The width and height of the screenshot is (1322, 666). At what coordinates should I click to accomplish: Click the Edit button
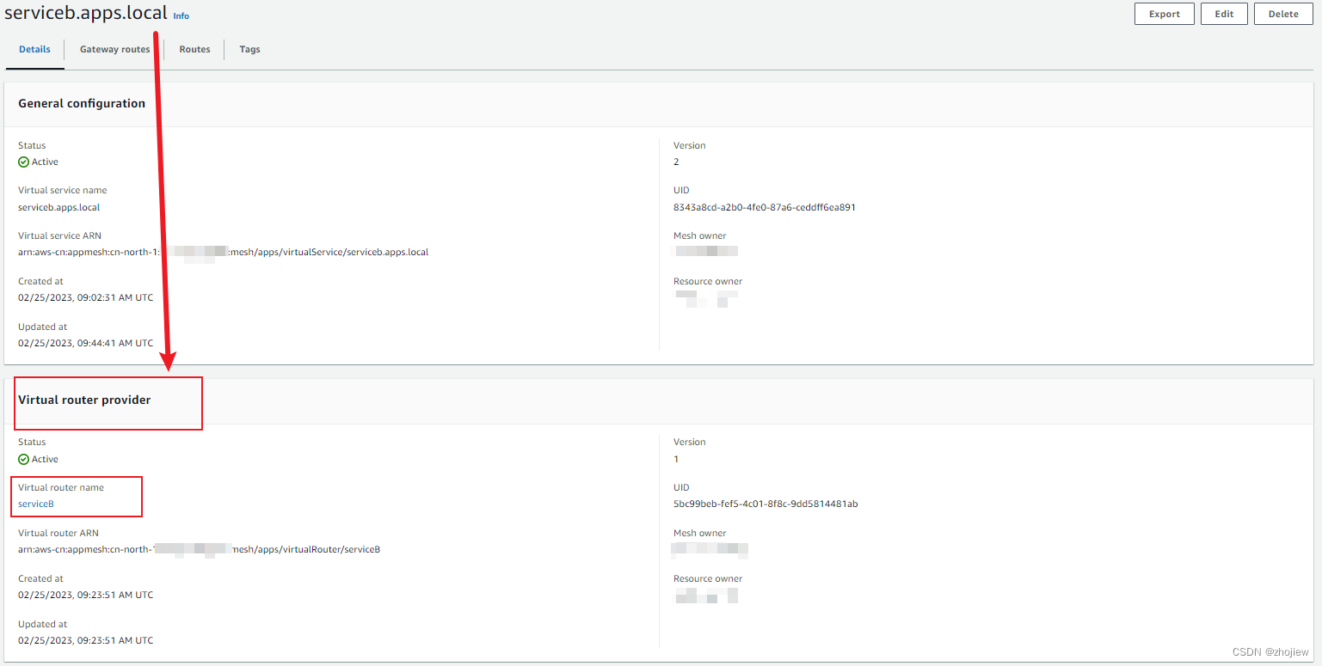click(x=1224, y=14)
